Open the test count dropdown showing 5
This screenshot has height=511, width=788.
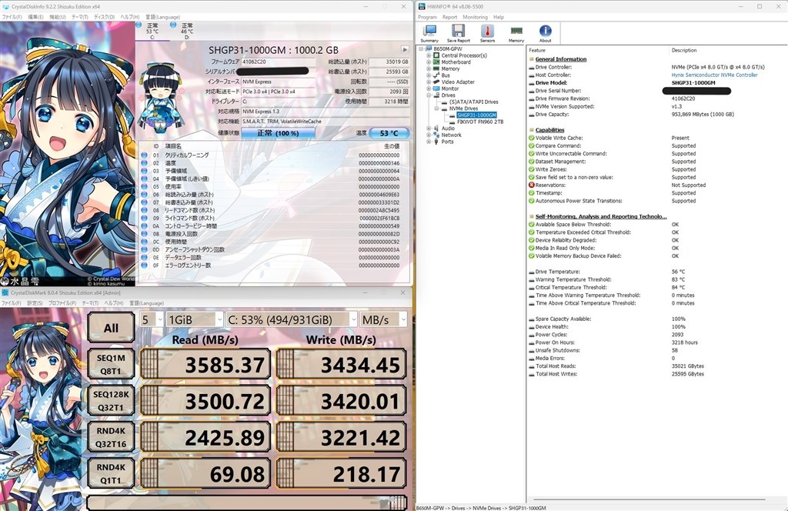point(152,319)
